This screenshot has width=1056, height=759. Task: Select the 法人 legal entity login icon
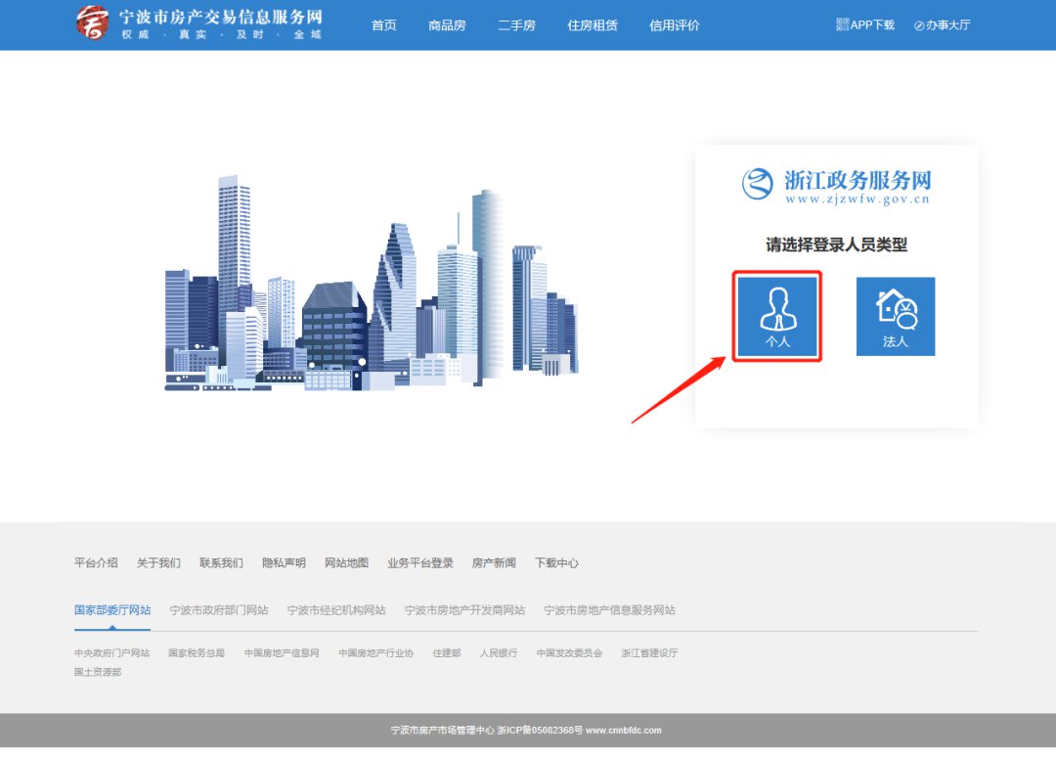895,315
